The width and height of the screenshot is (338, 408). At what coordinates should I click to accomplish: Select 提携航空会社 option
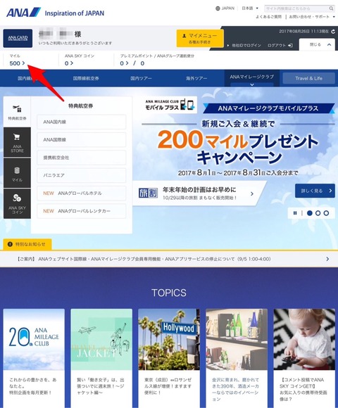(82, 158)
